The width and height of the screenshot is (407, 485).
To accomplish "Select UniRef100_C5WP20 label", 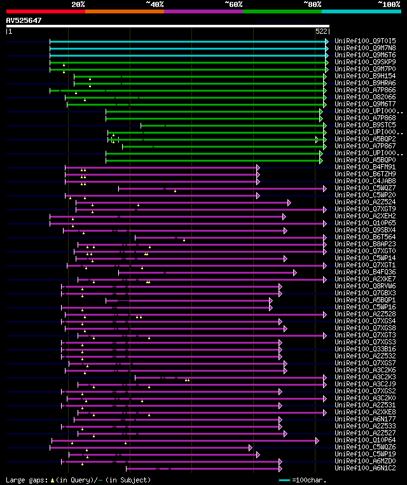I will [365, 195].
